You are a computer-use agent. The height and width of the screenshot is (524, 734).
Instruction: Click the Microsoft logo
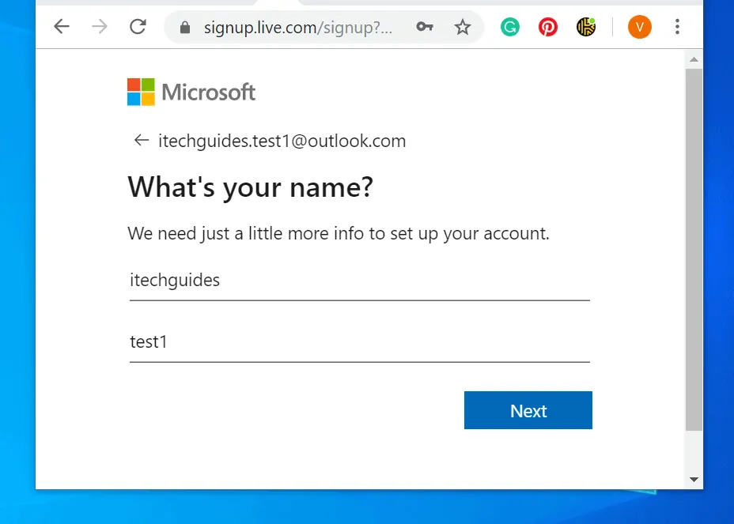pos(191,92)
